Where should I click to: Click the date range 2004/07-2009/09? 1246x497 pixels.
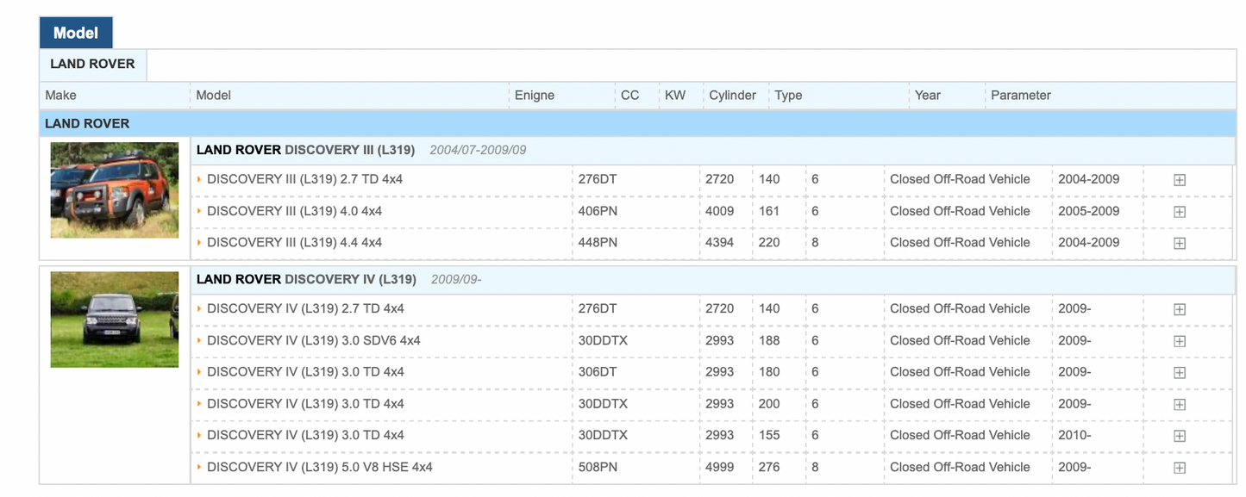478,150
